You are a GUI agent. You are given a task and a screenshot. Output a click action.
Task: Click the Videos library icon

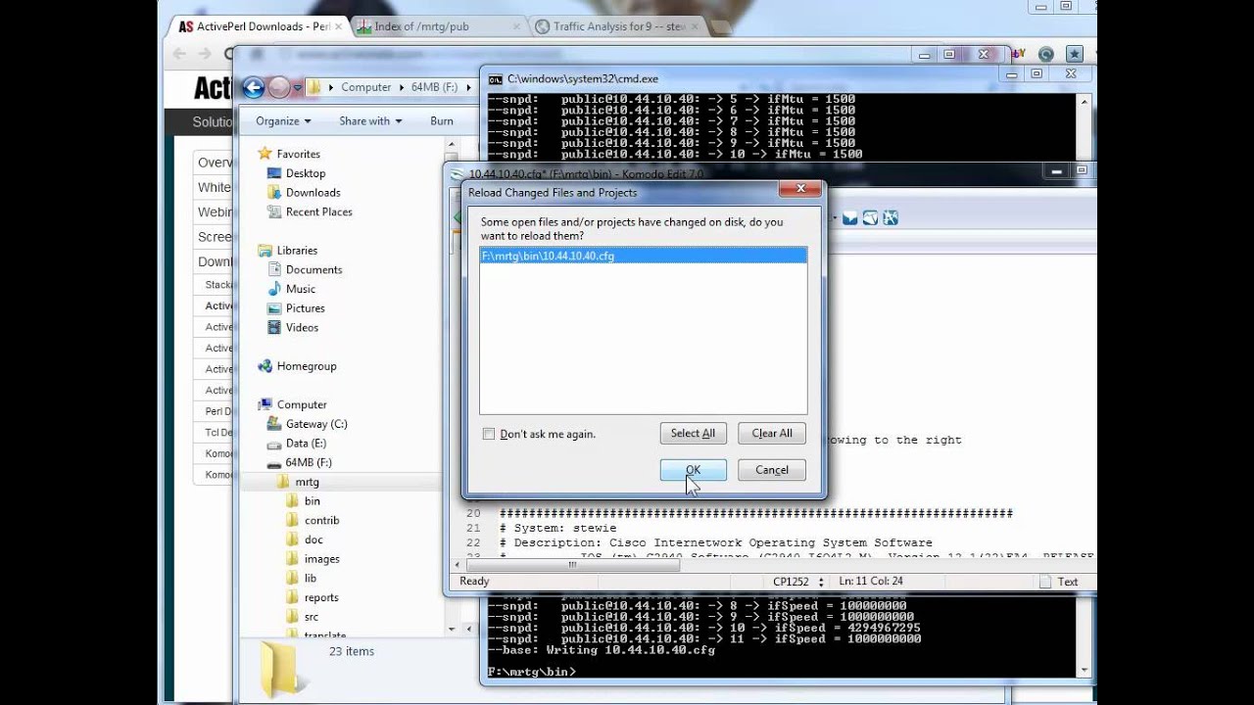(x=274, y=327)
